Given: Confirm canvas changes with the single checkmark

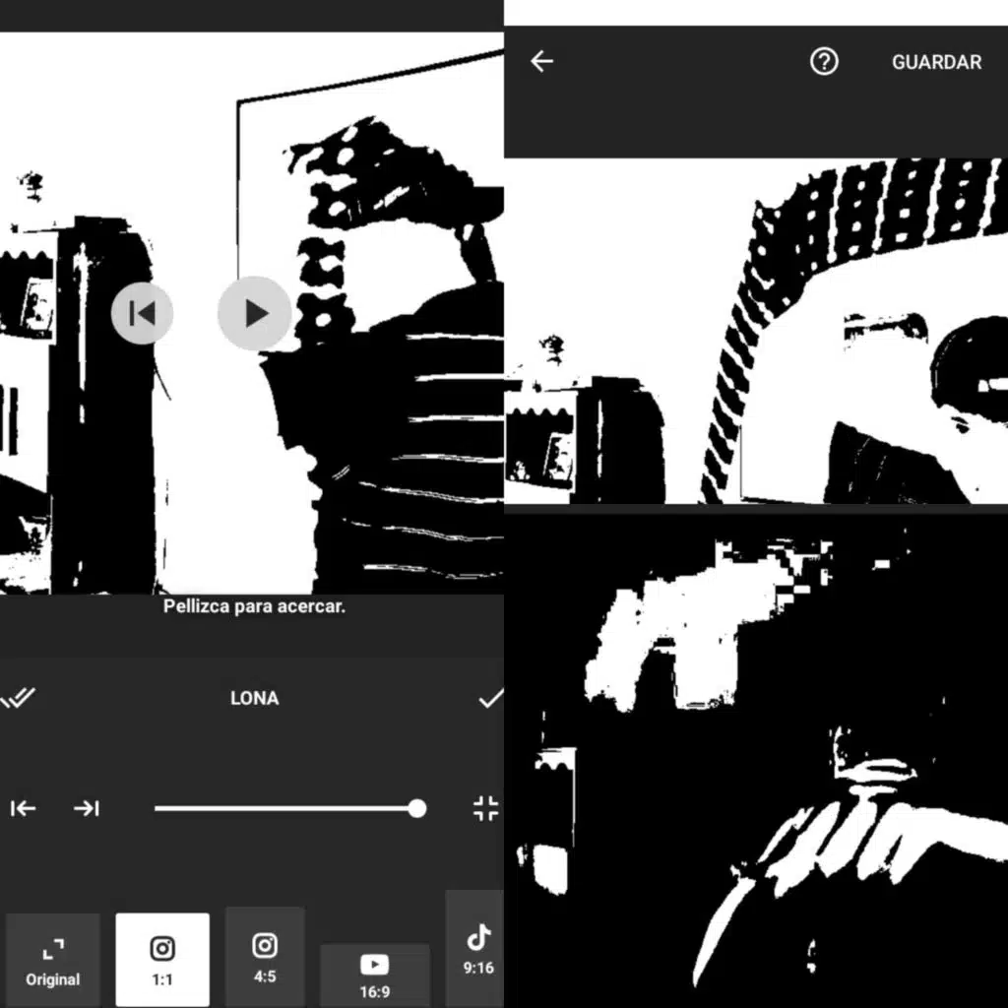Looking at the screenshot, I should [490, 698].
